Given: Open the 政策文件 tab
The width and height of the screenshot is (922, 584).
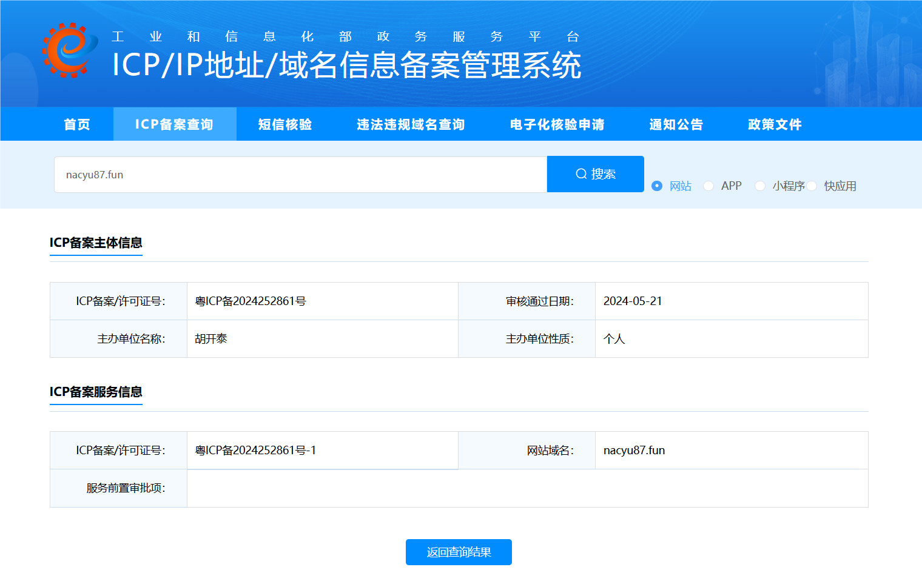Looking at the screenshot, I should pos(775,124).
